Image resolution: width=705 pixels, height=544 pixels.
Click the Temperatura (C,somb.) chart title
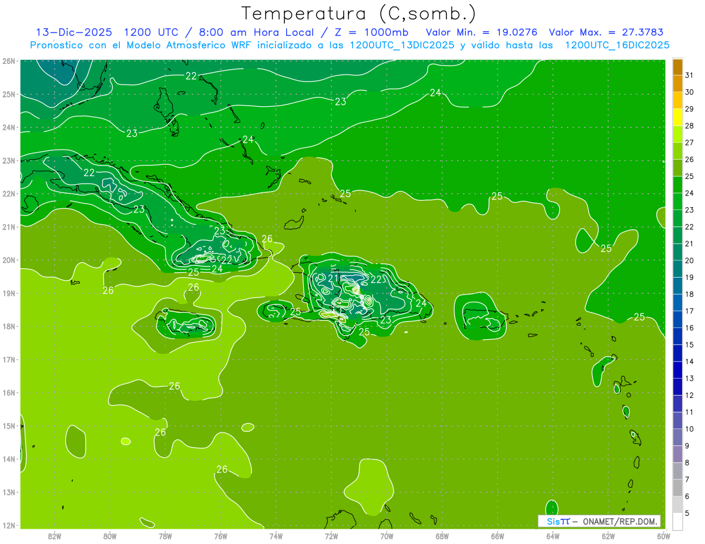359,14
